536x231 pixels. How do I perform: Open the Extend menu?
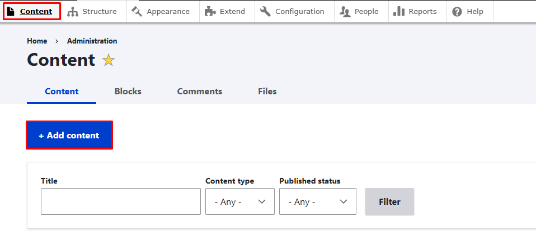(227, 12)
